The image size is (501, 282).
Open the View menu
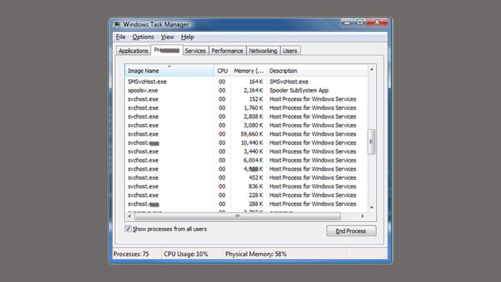pyautogui.click(x=167, y=37)
